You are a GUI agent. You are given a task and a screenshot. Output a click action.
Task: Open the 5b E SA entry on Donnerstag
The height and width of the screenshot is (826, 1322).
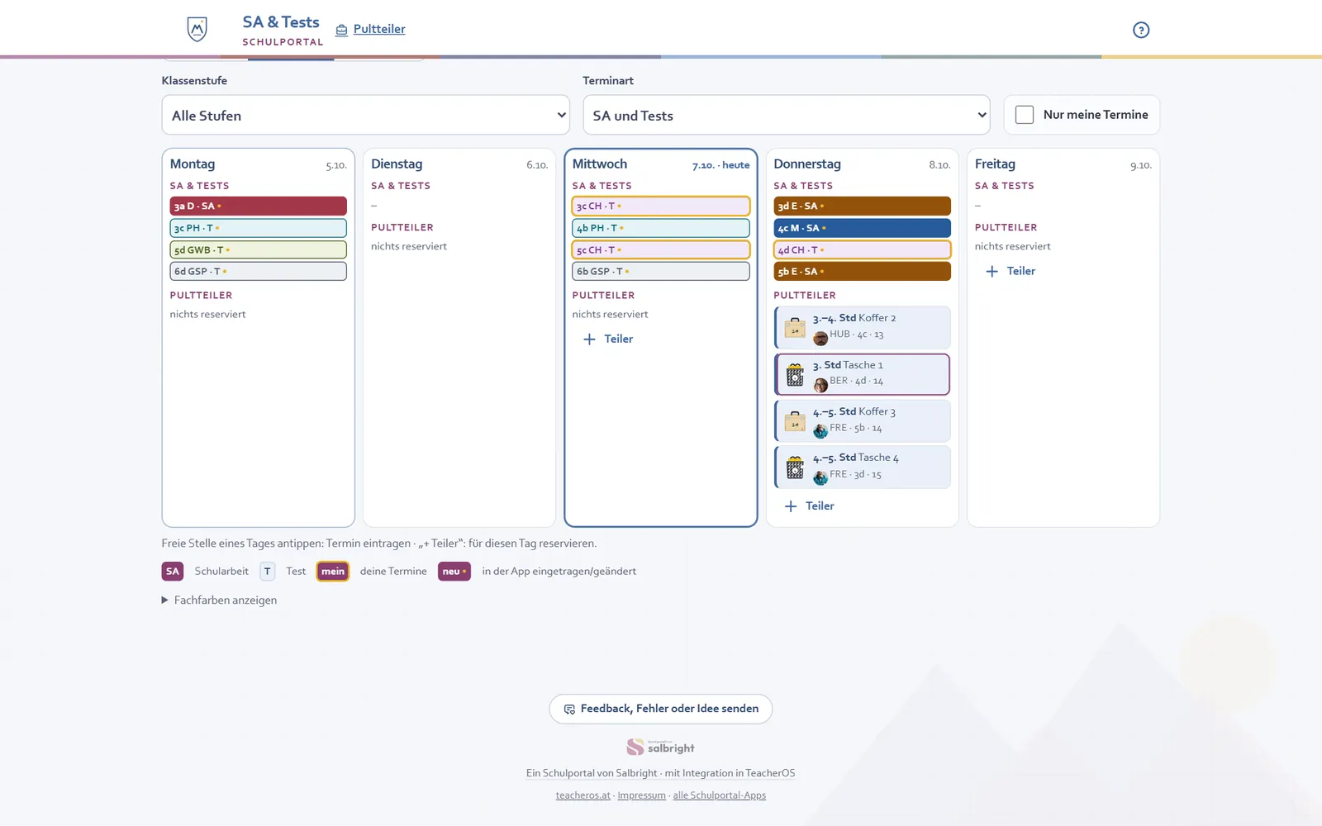click(862, 271)
